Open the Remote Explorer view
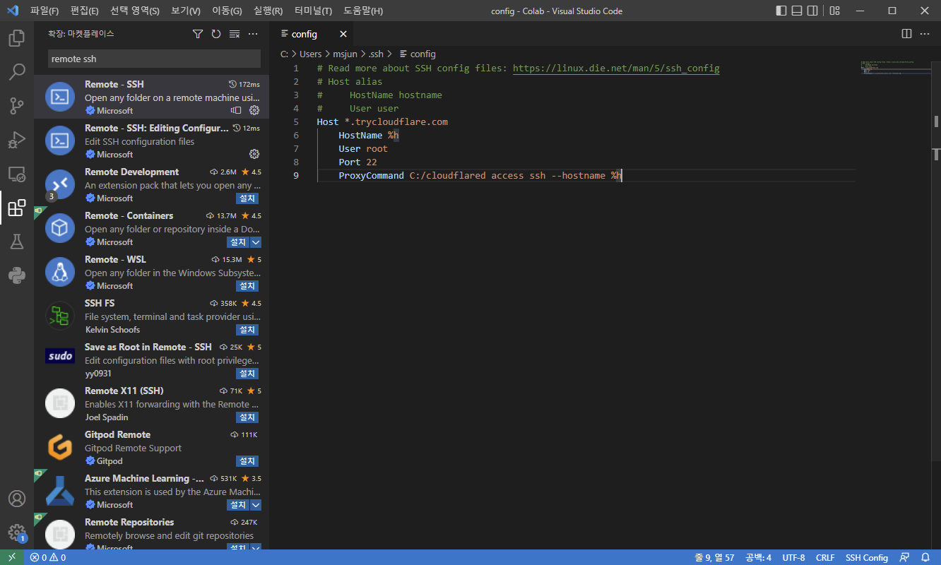This screenshot has height=565, width=941. [x=17, y=174]
